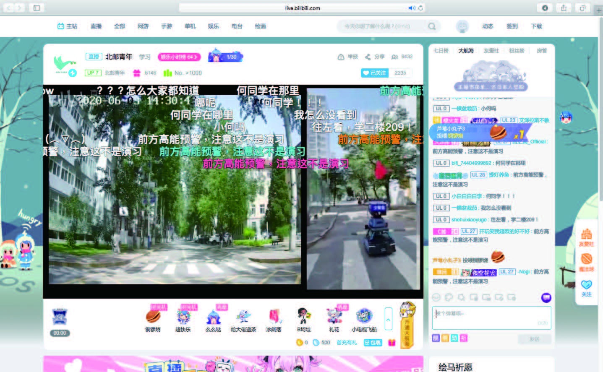
Task: Open the 手游 nav category
Action: [167, 26]
